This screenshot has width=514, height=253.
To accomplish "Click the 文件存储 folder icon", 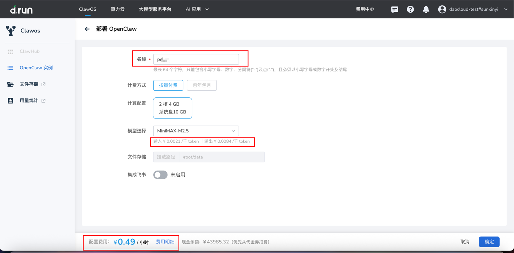I will click(10, 84).
